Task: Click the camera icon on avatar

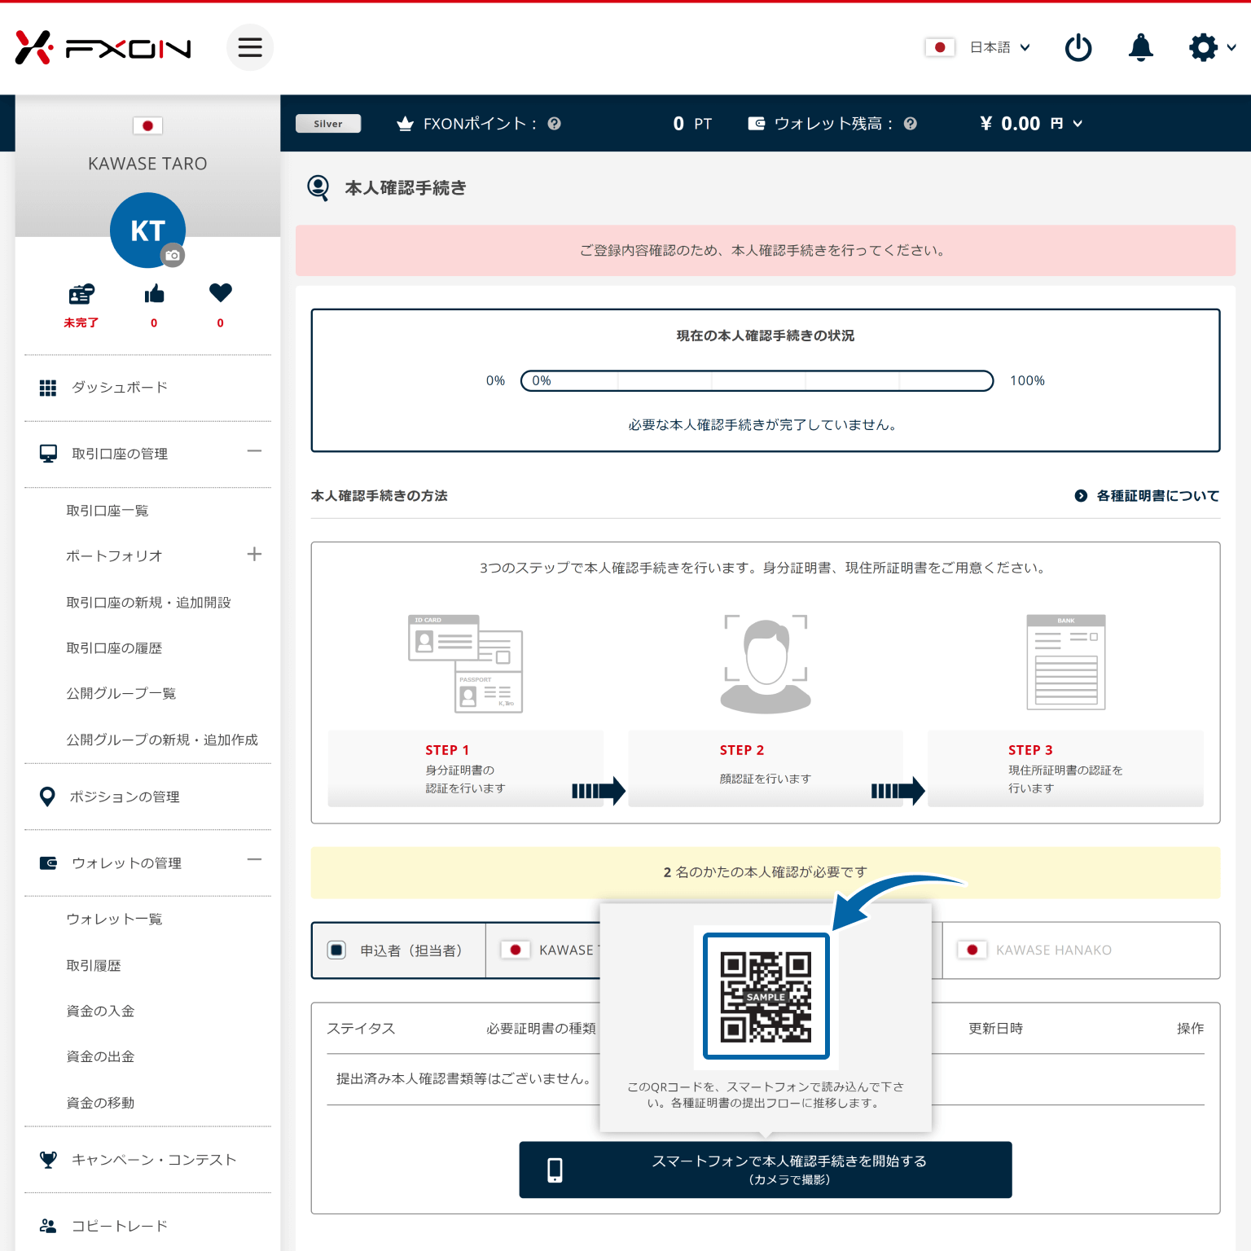Action: [x=173, y=255]
